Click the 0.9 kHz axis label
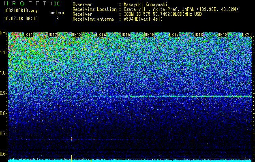Screen dimensions: 255x162 pyautogui.click(x=4, y=93)
